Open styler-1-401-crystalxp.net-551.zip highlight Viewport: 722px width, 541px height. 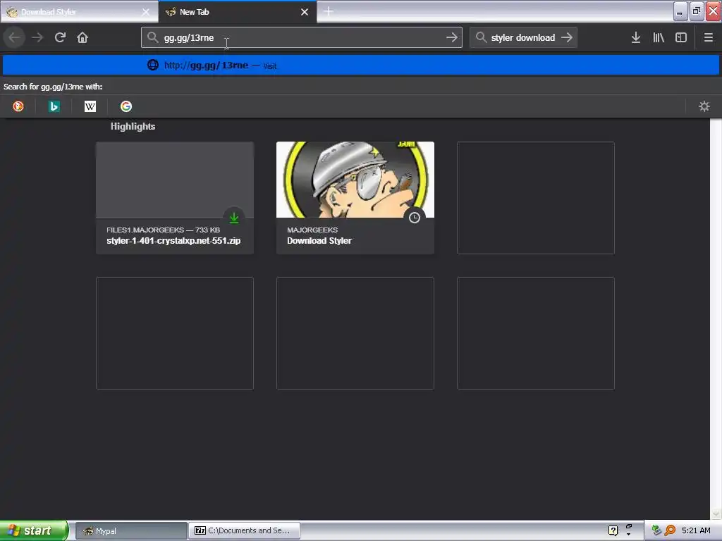(x=175, y=198)
